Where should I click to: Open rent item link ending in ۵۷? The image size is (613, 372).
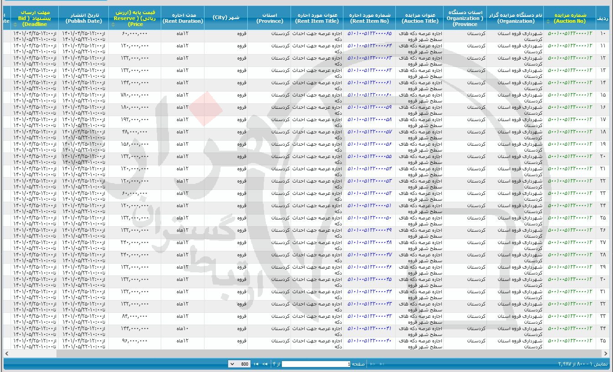coord(369,132)
